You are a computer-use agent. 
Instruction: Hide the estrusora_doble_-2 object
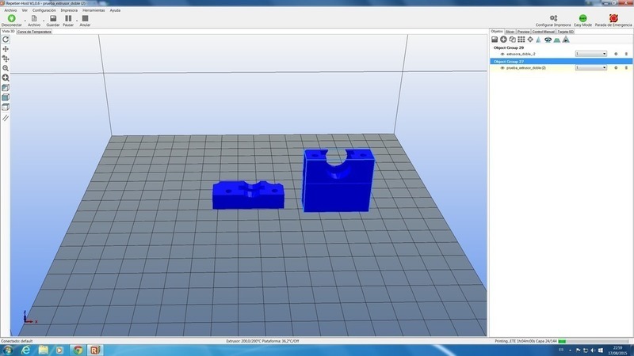(x=502, y=54)
